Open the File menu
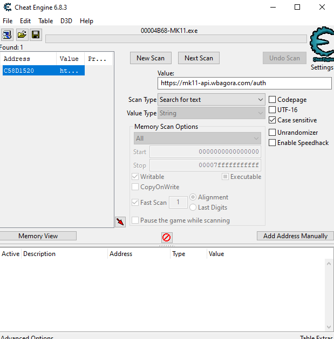 point(8,21)
